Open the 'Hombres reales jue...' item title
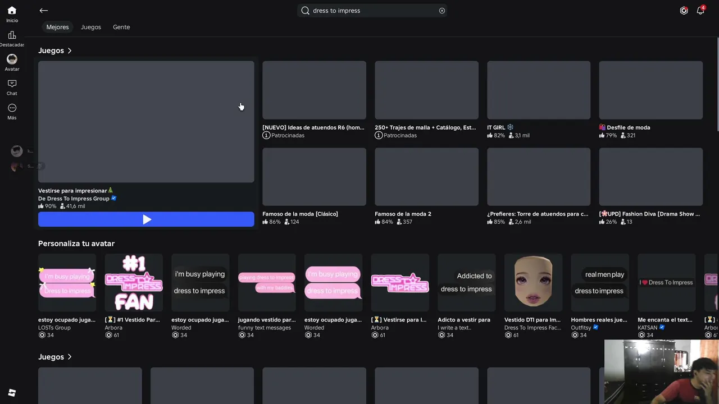719x404 pixels. (599, 320)
